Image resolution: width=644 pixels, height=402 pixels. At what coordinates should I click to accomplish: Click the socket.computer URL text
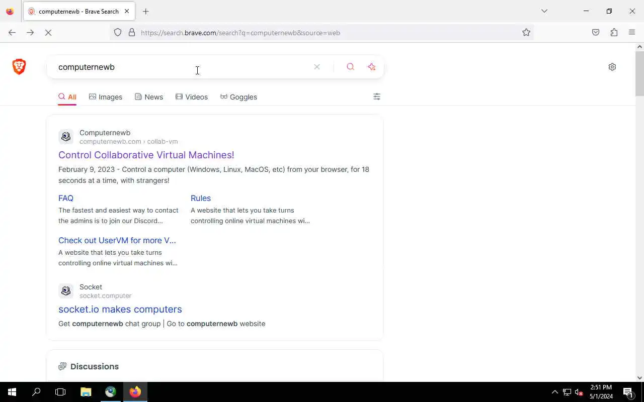click(x=105, y=295)
